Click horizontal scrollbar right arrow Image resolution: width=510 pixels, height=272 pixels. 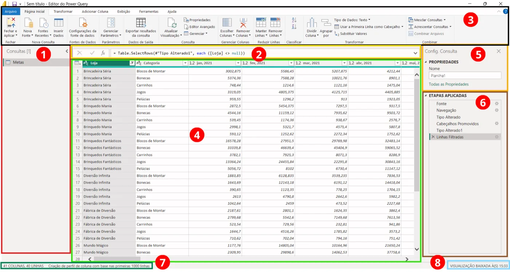407,259
